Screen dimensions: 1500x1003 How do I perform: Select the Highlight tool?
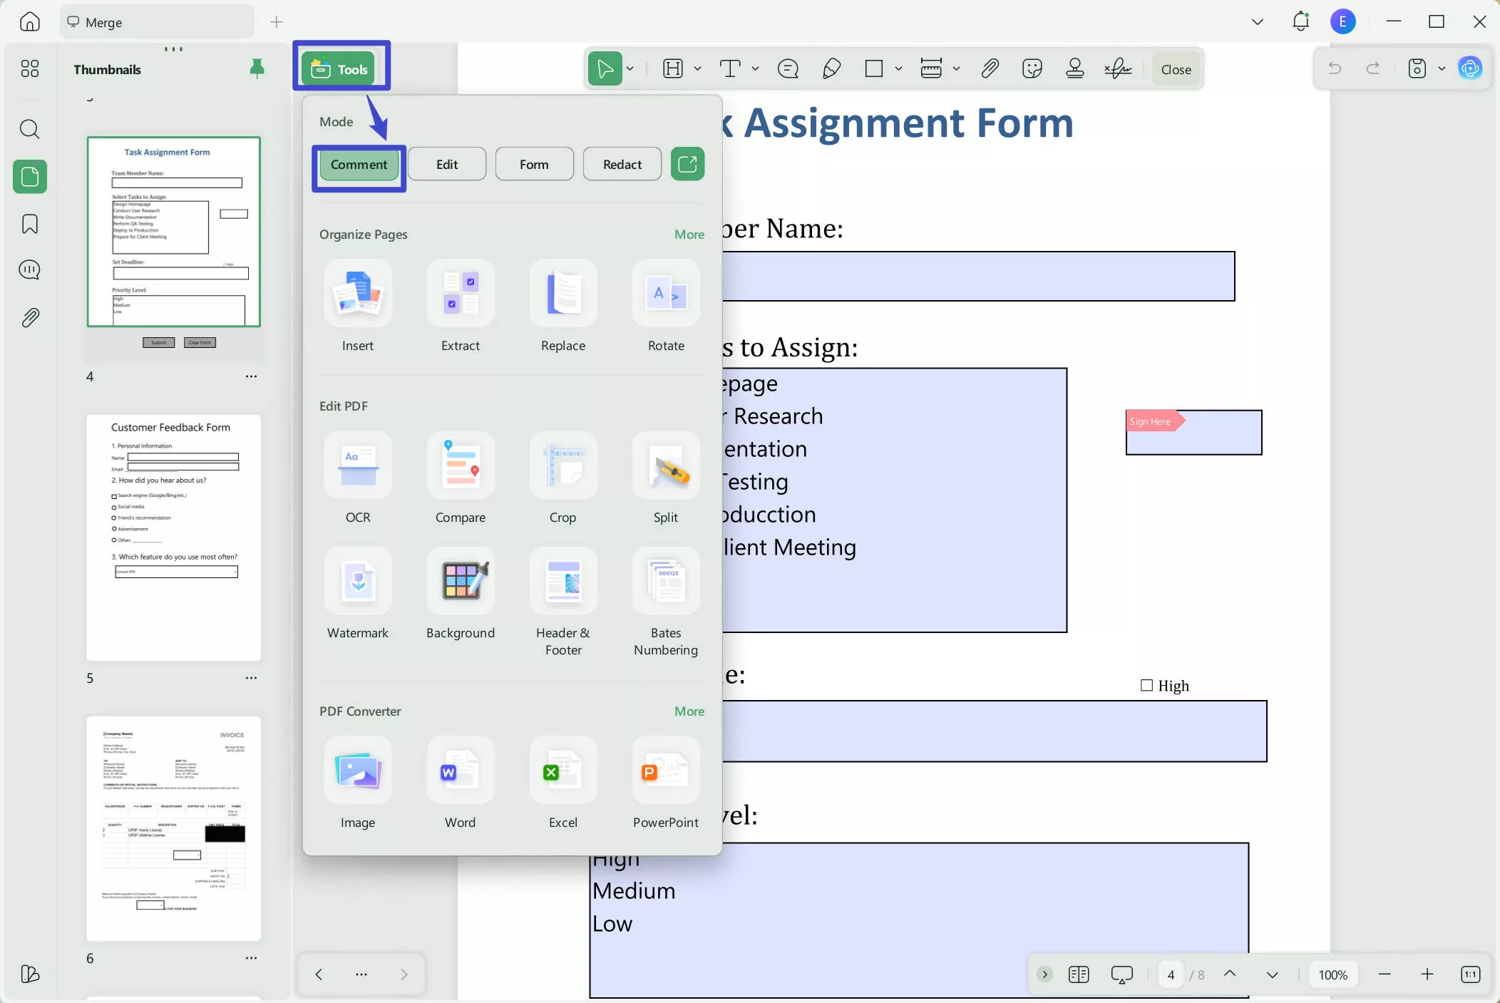[x=674, y=68]
